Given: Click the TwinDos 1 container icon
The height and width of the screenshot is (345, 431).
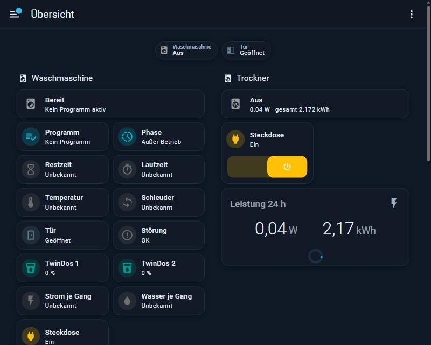Looking at the screenshot, I should (31, 268).
